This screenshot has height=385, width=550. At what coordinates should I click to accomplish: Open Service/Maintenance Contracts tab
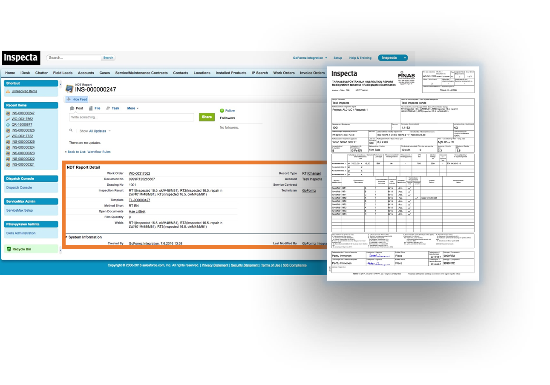tap(141, 73)
